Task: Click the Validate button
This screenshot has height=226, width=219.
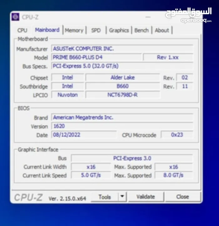Action: pos(146,197)
